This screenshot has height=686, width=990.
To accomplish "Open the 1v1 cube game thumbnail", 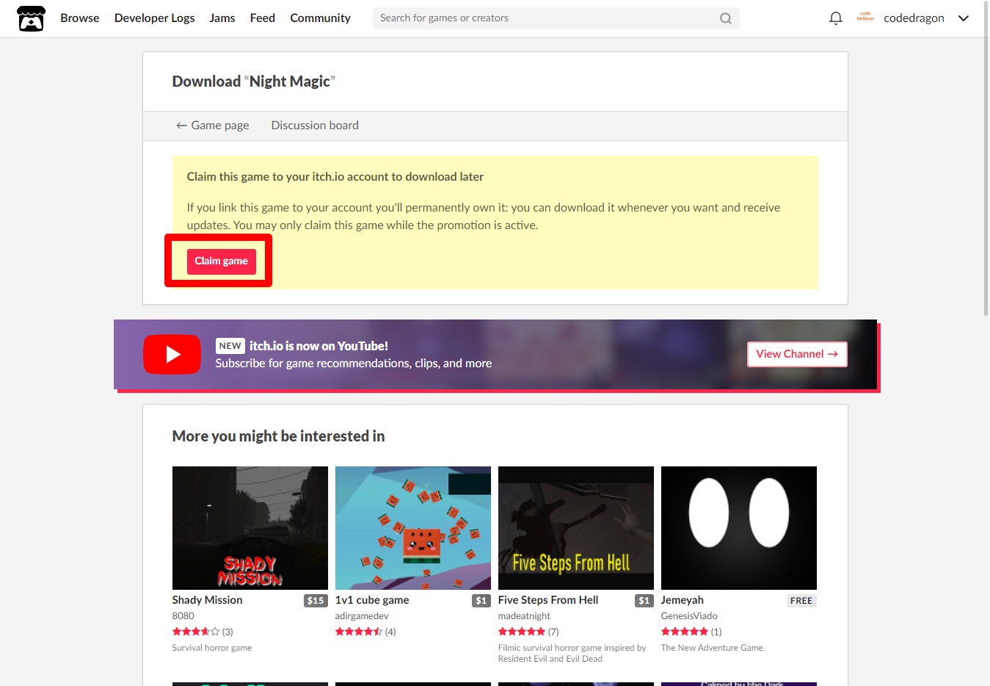I will [x=413, y=528].
